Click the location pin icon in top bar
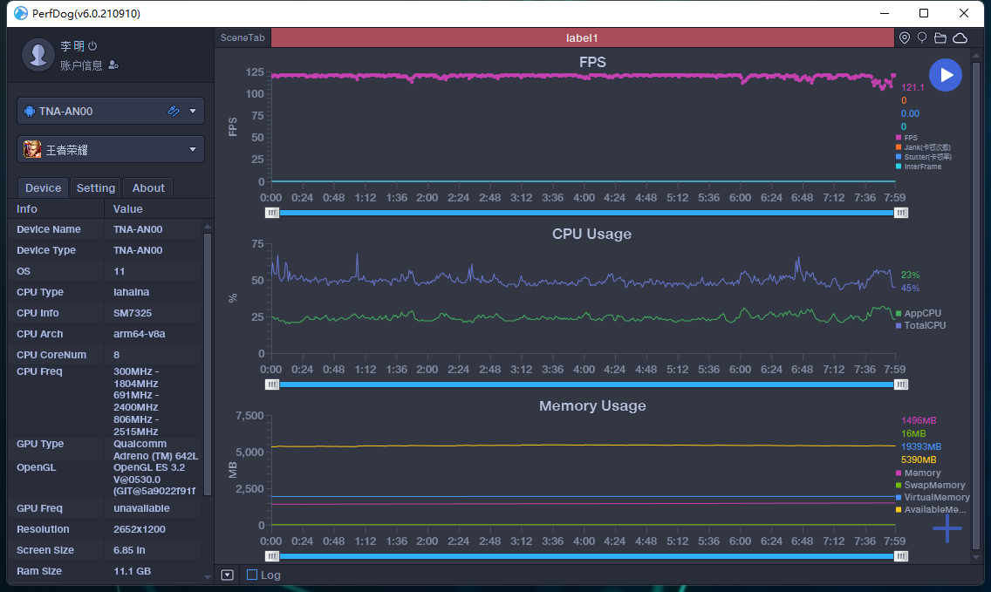991x592 pixels. click(x=905, y=37)
